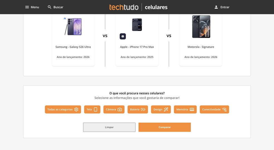Click the Entrar login text
274x150 pixels.
[x=225, y=7]
